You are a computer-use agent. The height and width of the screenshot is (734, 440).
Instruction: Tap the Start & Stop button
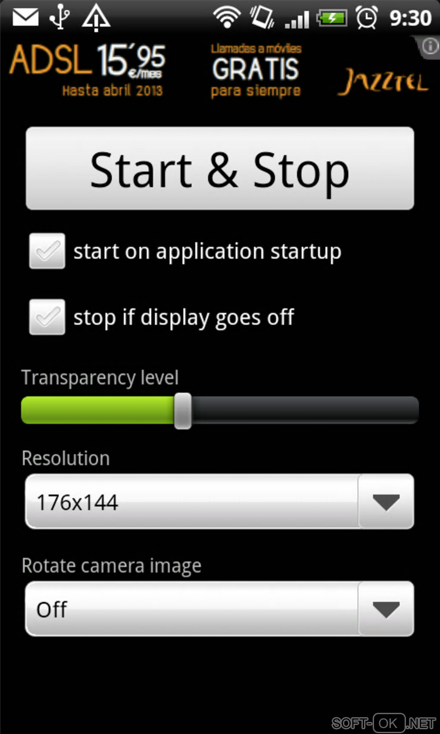coord(220,169)
